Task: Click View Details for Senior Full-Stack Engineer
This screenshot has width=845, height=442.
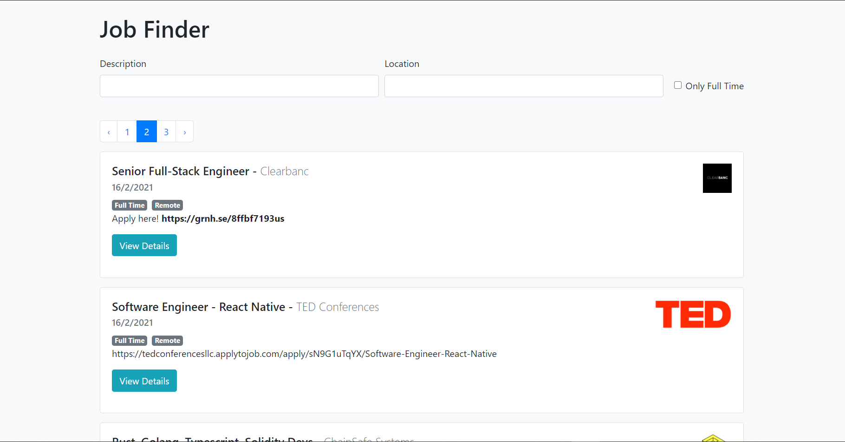Action: tap(144, 245)
